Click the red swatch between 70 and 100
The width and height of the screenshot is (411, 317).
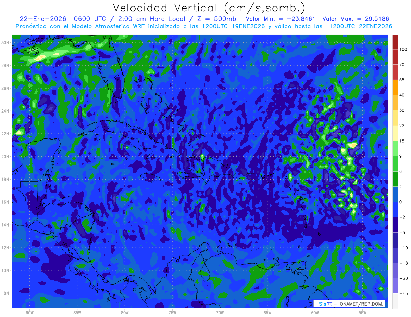[395, 57]
